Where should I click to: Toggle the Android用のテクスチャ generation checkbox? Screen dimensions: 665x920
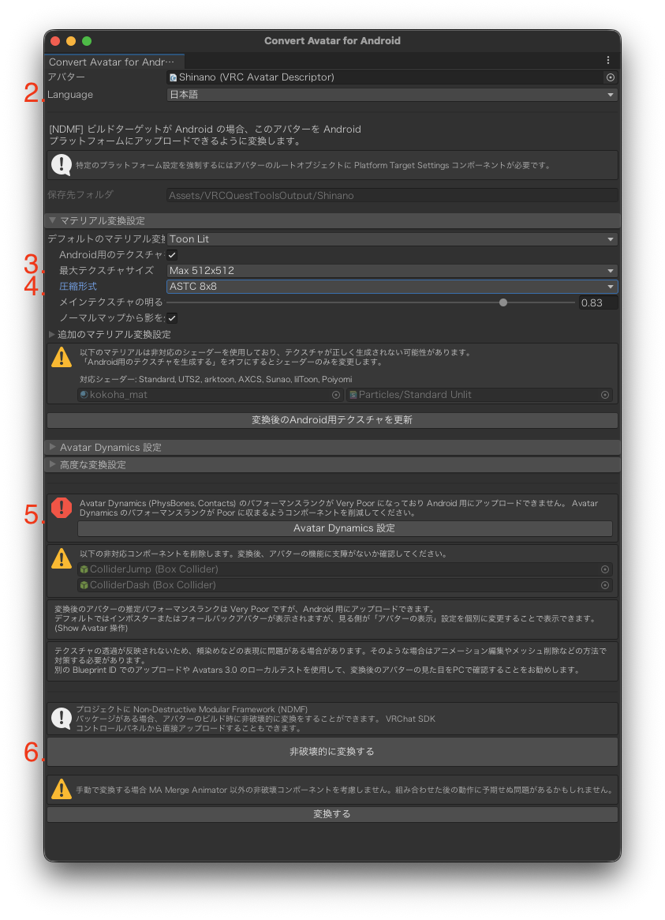click(172, 255)
